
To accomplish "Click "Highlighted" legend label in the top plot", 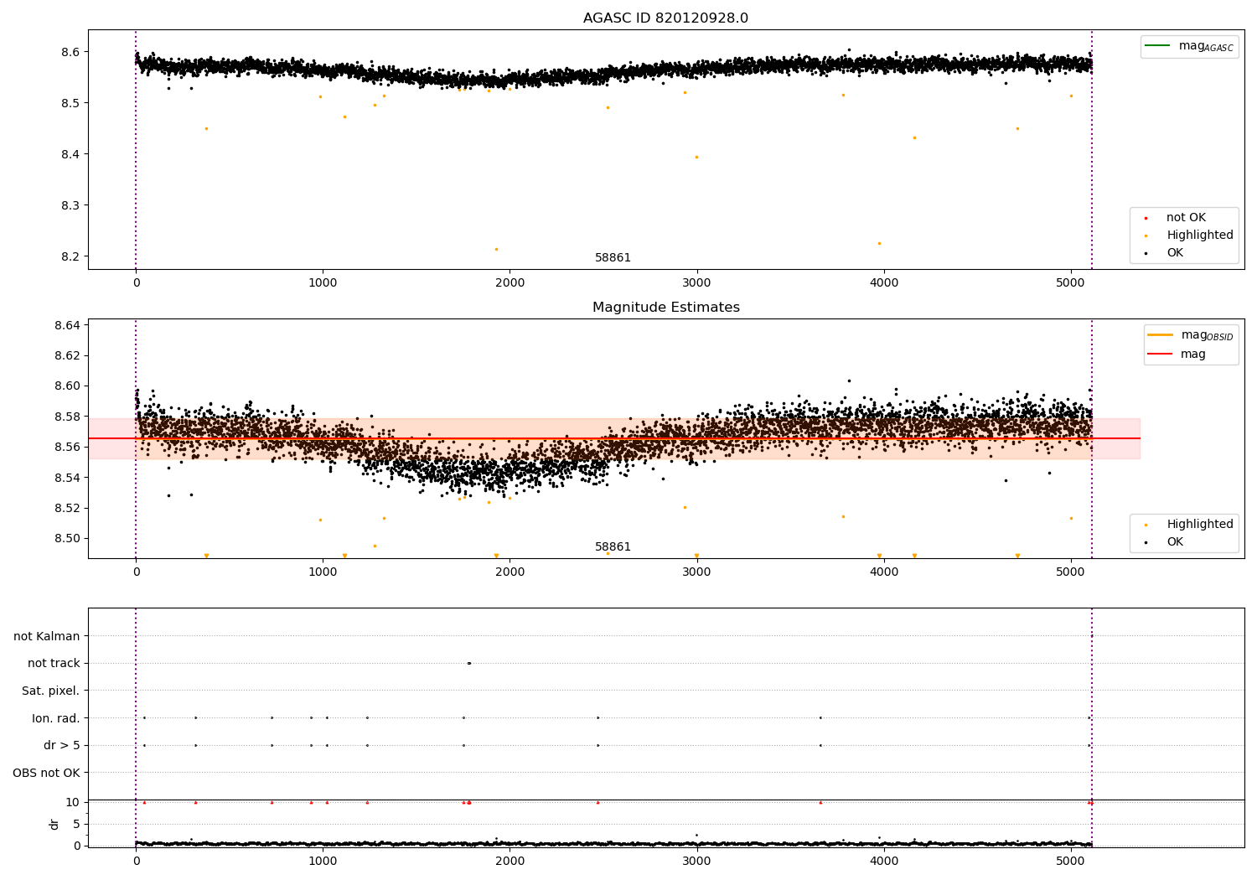I will pos(1200,236).
